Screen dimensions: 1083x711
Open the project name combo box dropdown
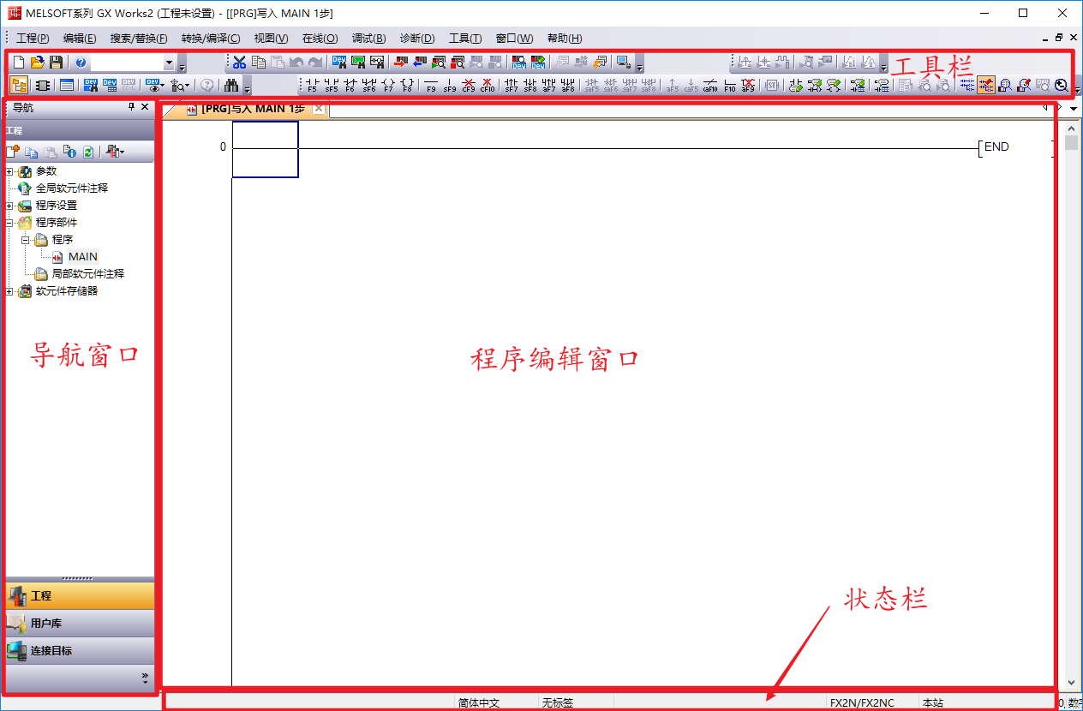(168, 62)
